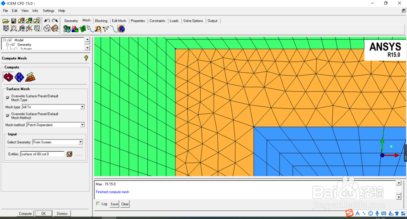
Task: Switch to the Loads tab
Action: [x=174, y=21]
